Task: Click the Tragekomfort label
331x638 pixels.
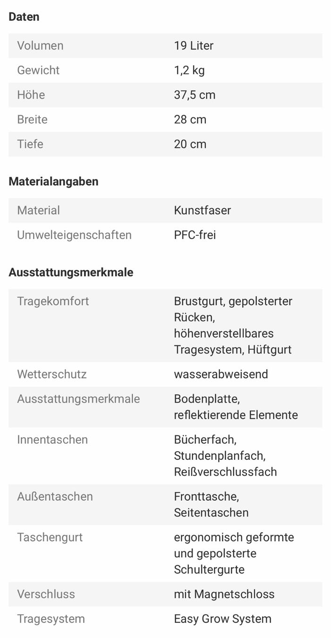Action: (53, 301)
